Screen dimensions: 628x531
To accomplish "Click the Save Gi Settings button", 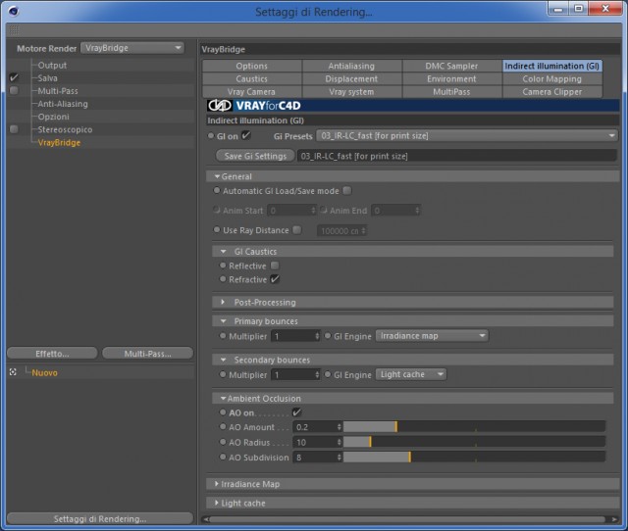I will [x=255, y=156].
